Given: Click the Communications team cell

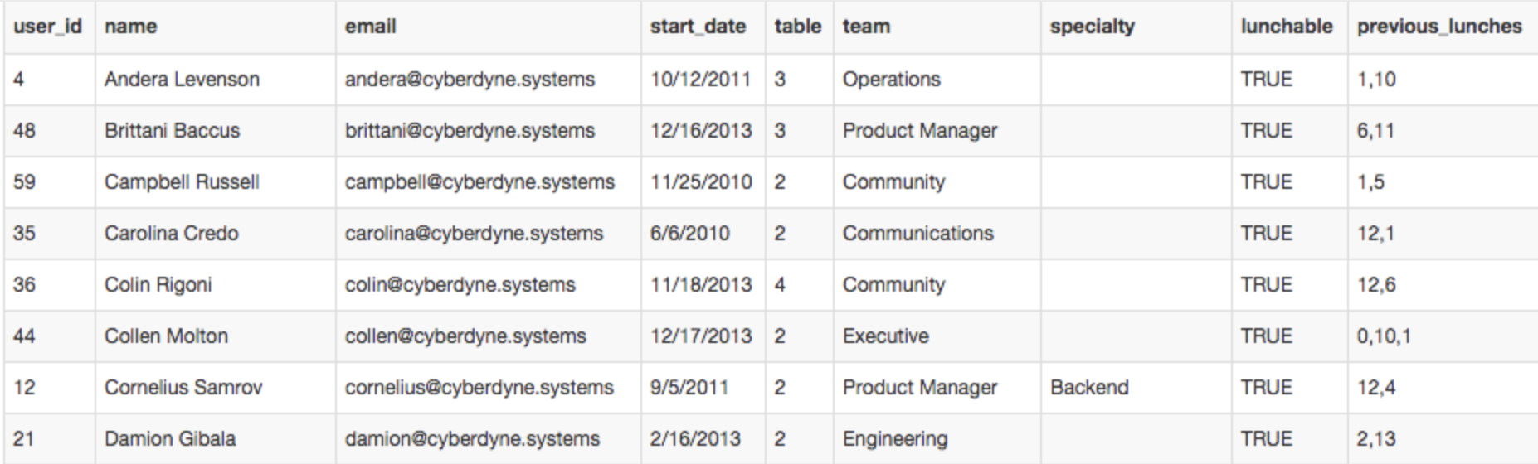Looking at the screenshot, I should (917, 234).
